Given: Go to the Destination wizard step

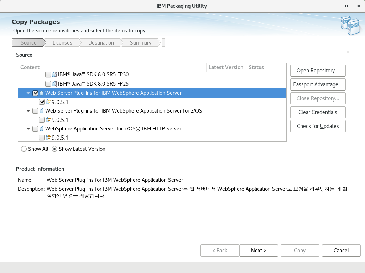Looking at the screenshot, I should [101, 43].
